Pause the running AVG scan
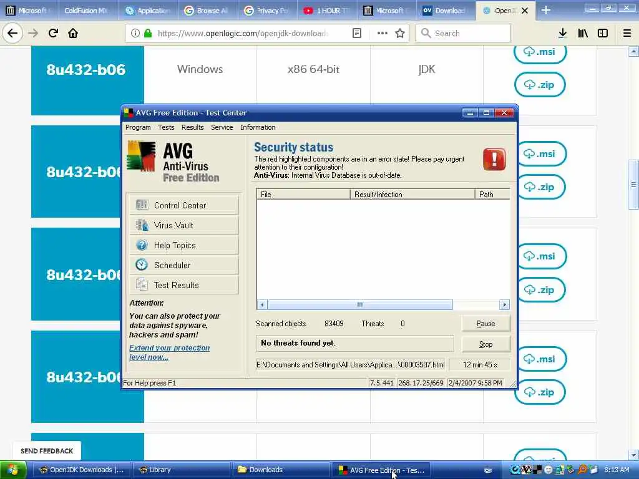 pyautogui.click(x=485, y=324)
